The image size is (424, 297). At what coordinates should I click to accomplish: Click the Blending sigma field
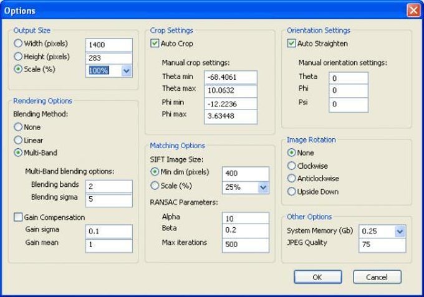pos(109,200)
